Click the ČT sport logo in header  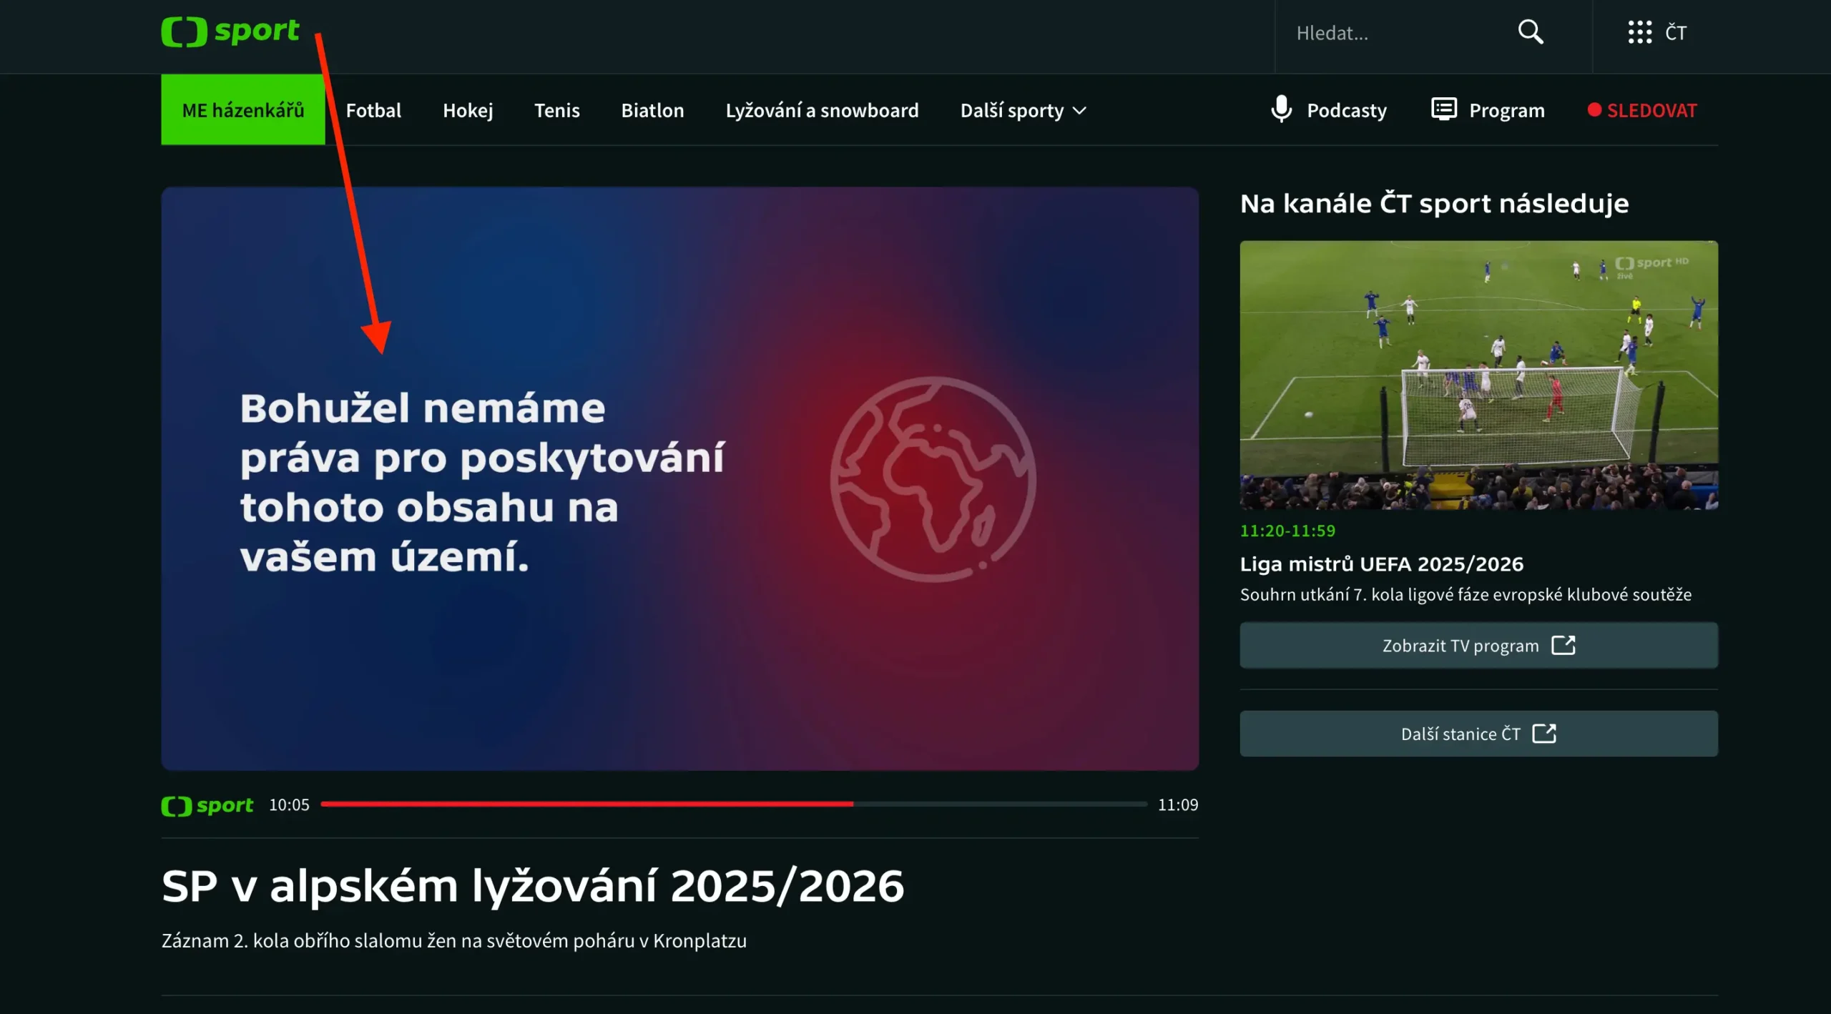click(x=230, y=31)
